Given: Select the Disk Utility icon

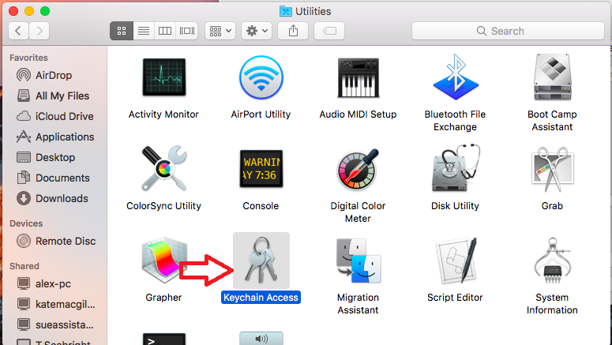Looking at the screenshot, I should tap(456, 168).
